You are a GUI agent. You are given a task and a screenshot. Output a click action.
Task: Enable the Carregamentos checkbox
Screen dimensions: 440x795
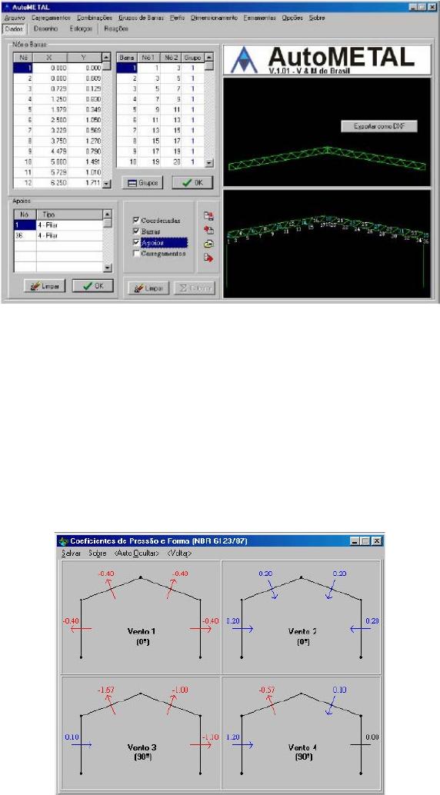click(135, 253)
